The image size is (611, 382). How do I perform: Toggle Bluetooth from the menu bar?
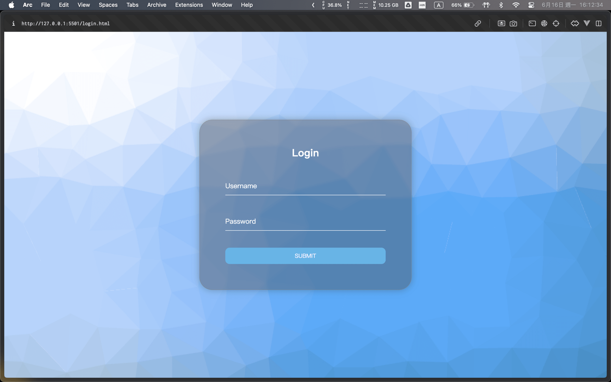pos(501,5)
